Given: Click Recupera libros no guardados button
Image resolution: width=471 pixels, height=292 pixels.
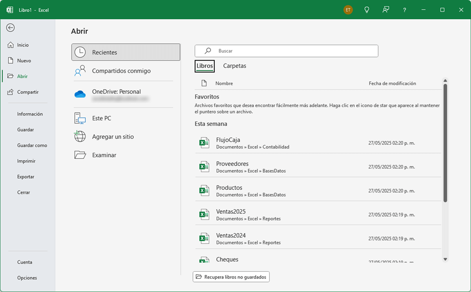Looking at the screenshot, I should tap(231, 277).
